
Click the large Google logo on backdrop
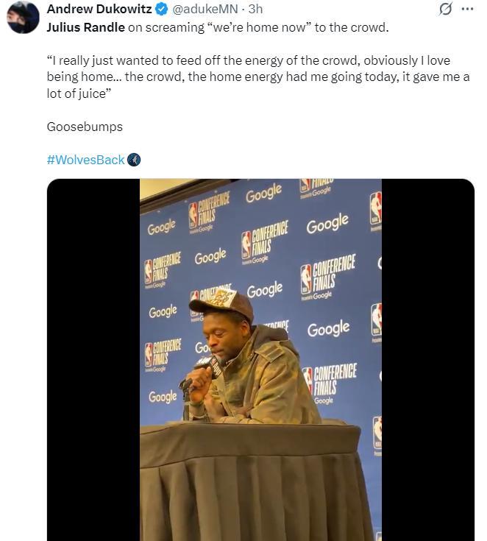point(327,224)
